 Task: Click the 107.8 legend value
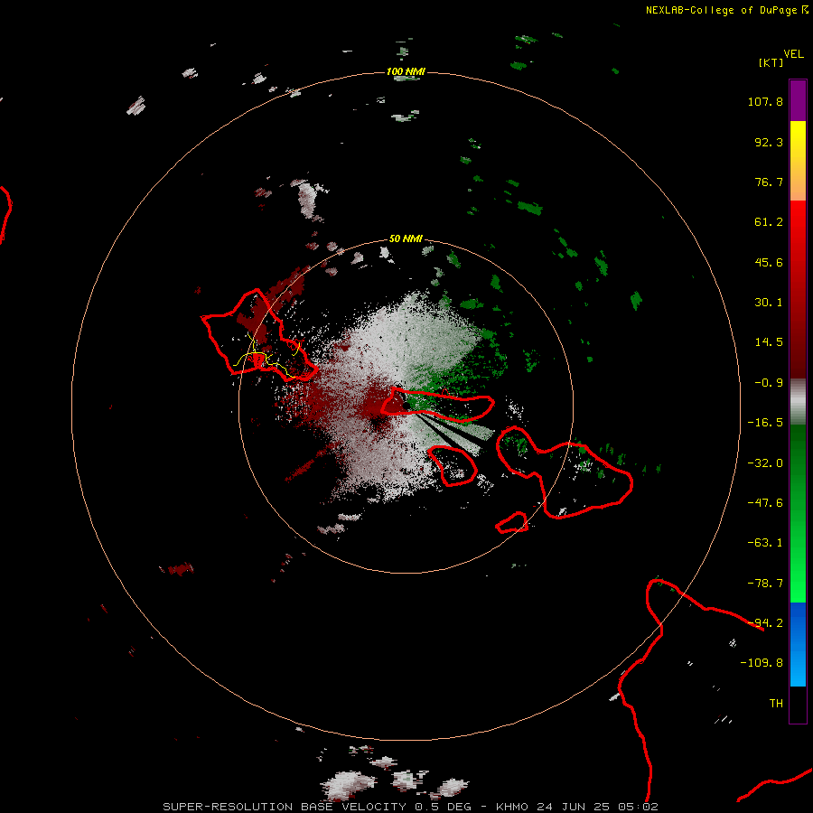coord(765,101)
